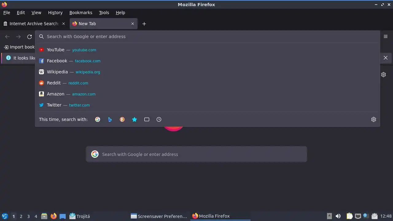
Task: Click the volume speaker tray icon
Action: point(338,216)
